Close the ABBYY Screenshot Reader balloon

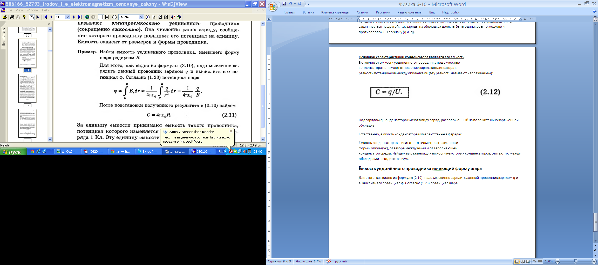(x=231, y=131)
